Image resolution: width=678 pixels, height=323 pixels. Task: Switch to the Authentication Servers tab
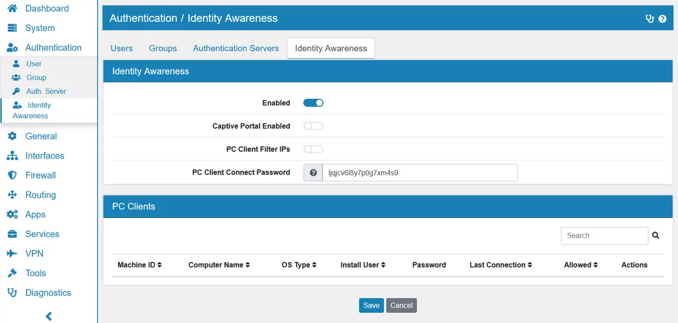[236, 49]
